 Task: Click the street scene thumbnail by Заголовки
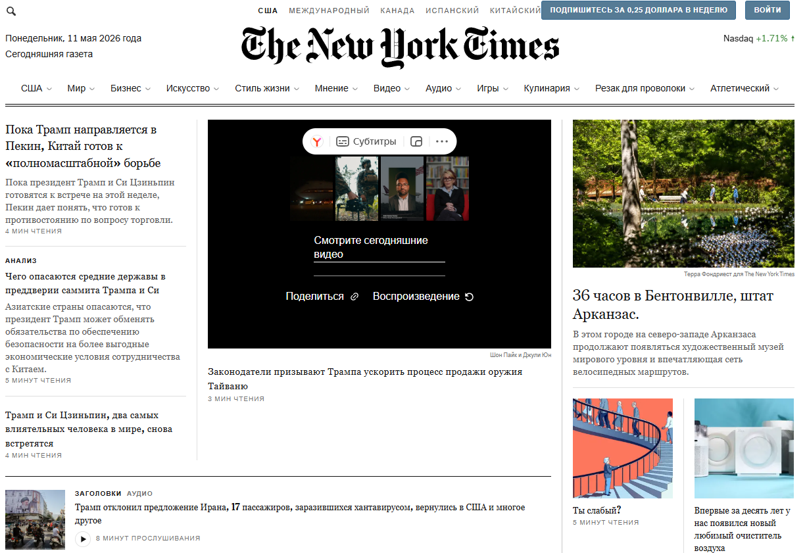[35, 519]
